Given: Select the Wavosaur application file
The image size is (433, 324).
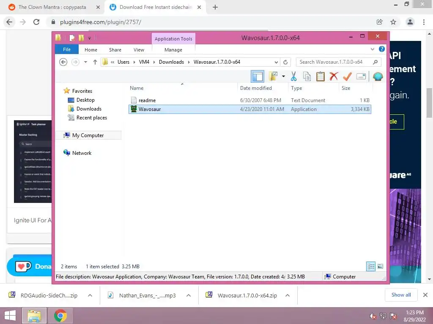Looking at the screenshot, I should click(249, 109).
